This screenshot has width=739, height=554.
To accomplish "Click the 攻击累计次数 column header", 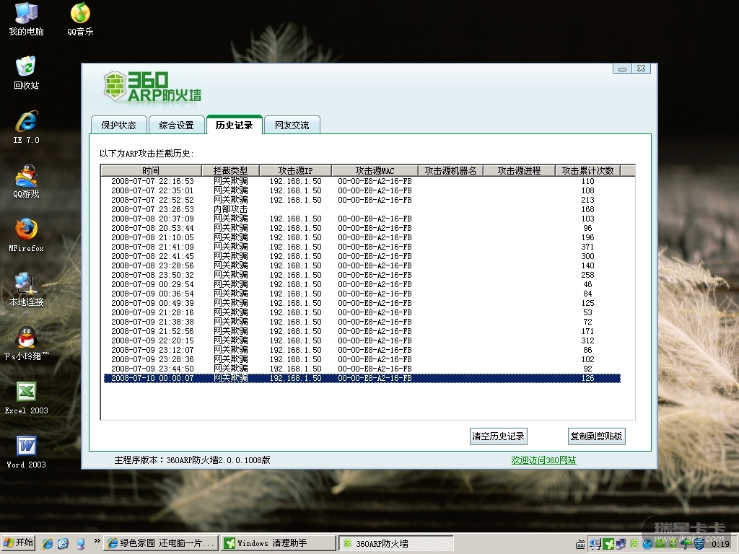I will coord(587,170).
